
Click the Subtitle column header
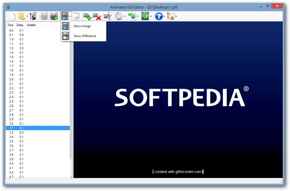31,25
